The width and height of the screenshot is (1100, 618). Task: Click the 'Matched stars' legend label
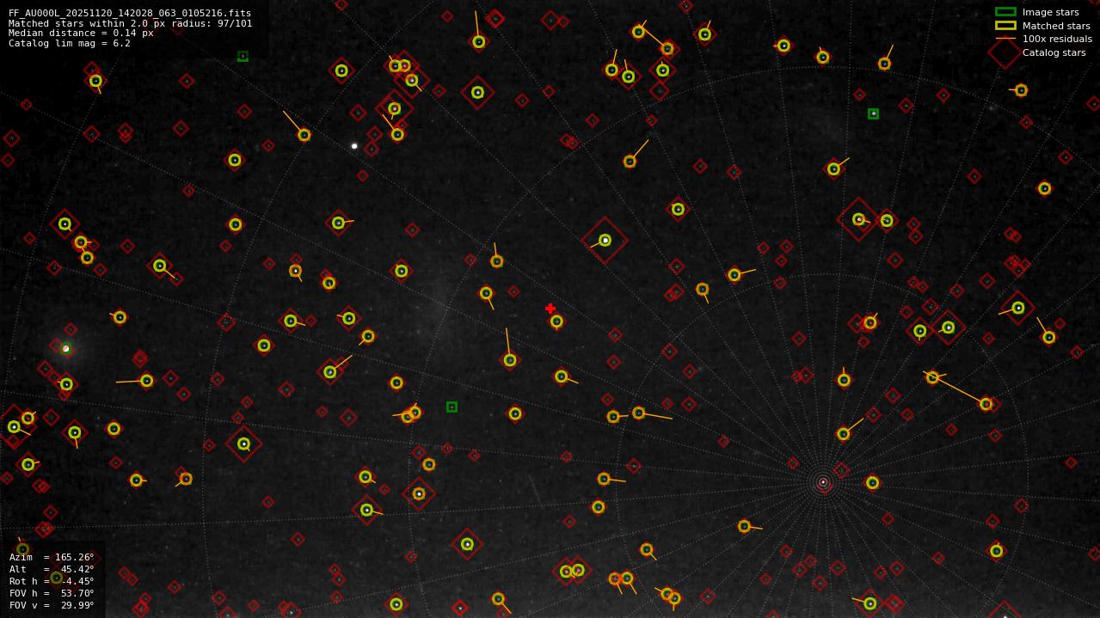point(1056,26)
